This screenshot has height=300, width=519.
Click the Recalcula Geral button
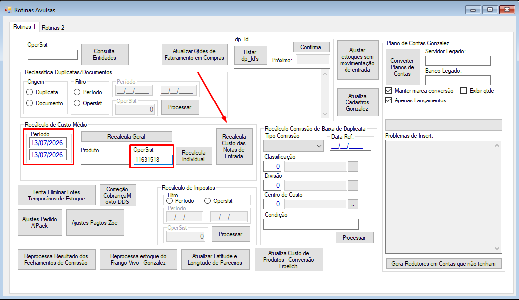(127, 136)
